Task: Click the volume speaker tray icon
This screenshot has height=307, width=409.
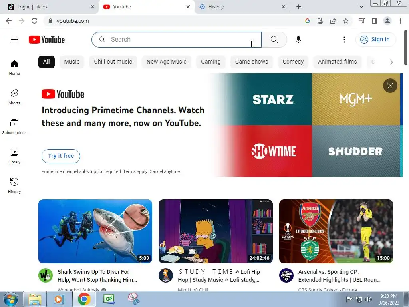Action: pyautogui.click(x=369, y=299)
